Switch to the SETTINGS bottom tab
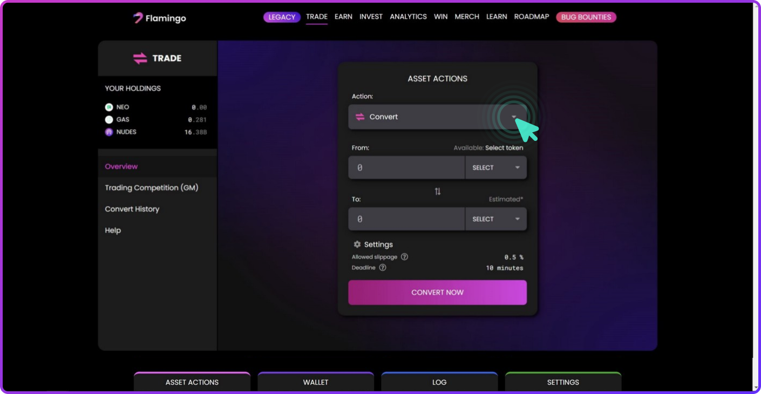 click(563, 382)
